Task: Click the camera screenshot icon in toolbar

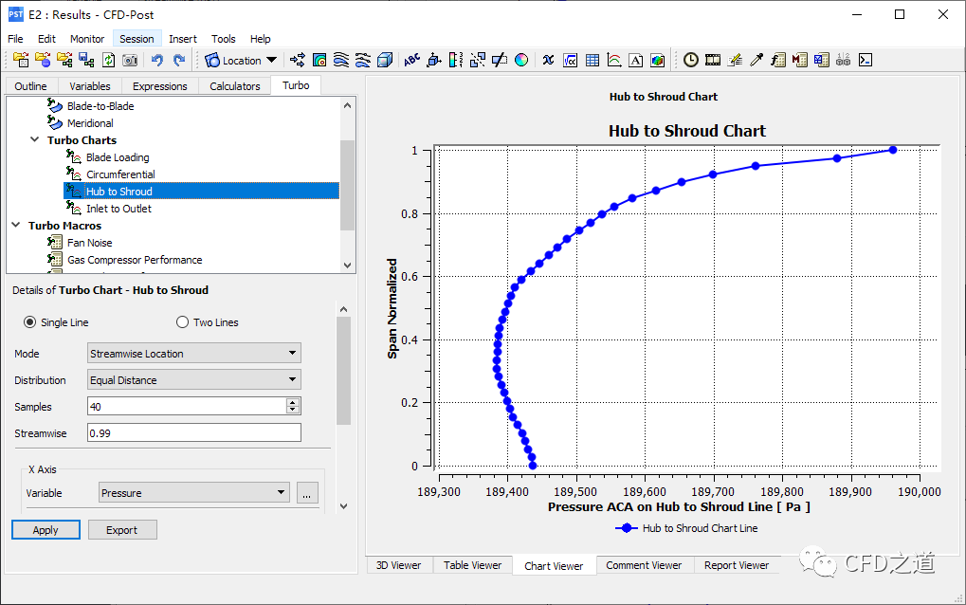Action: coord(130,60)
